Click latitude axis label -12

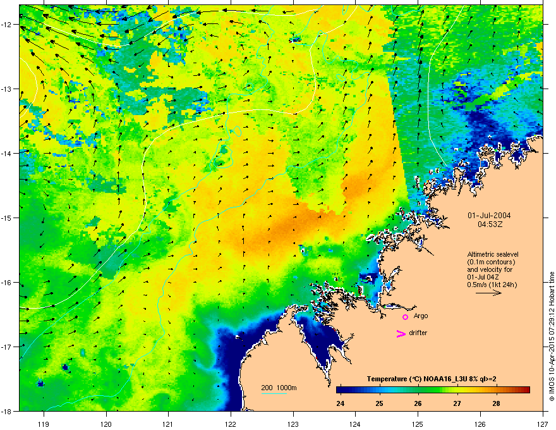click(6, 25)
